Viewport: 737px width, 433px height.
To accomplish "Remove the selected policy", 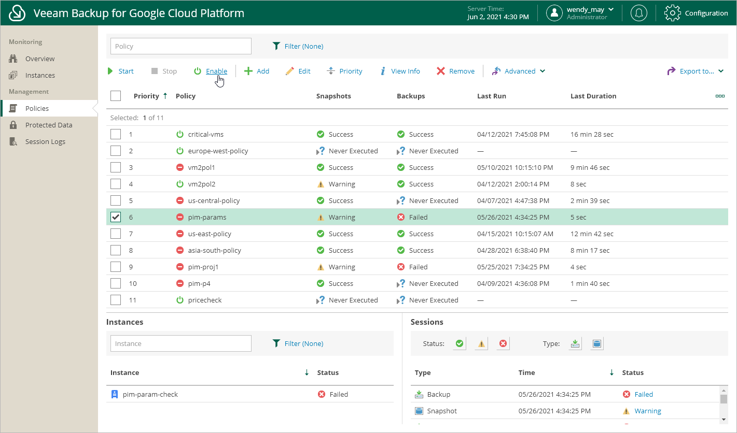I will point(455,71).
